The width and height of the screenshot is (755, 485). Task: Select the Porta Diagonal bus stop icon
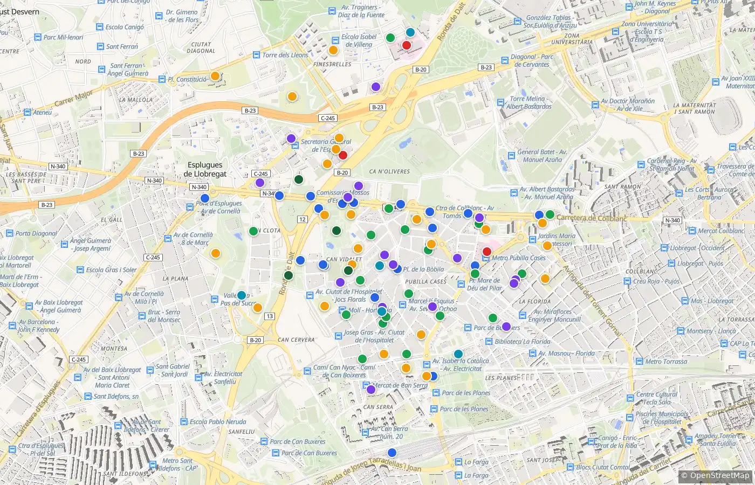click(9, 233)
